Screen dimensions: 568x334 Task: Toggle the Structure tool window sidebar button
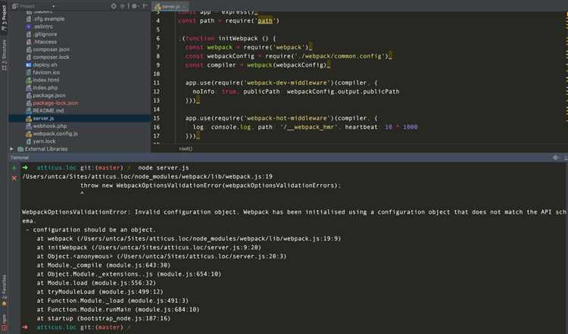pyautogui.click(x=4, y=55)
